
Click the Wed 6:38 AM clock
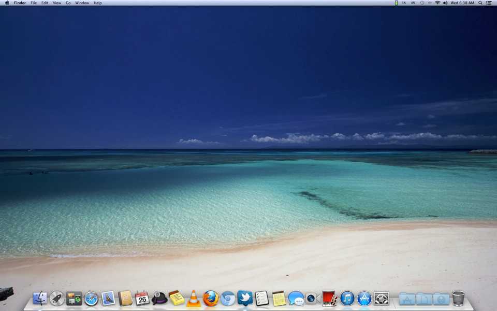(x=462, y=3)
